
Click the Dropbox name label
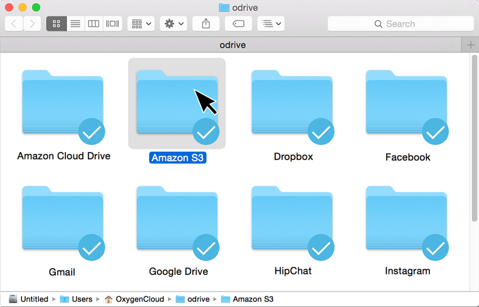coord(294,156)
